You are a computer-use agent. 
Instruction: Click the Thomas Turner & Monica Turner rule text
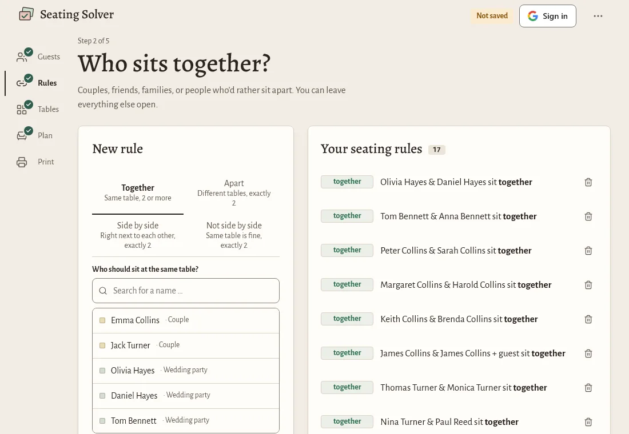[464, 388]
